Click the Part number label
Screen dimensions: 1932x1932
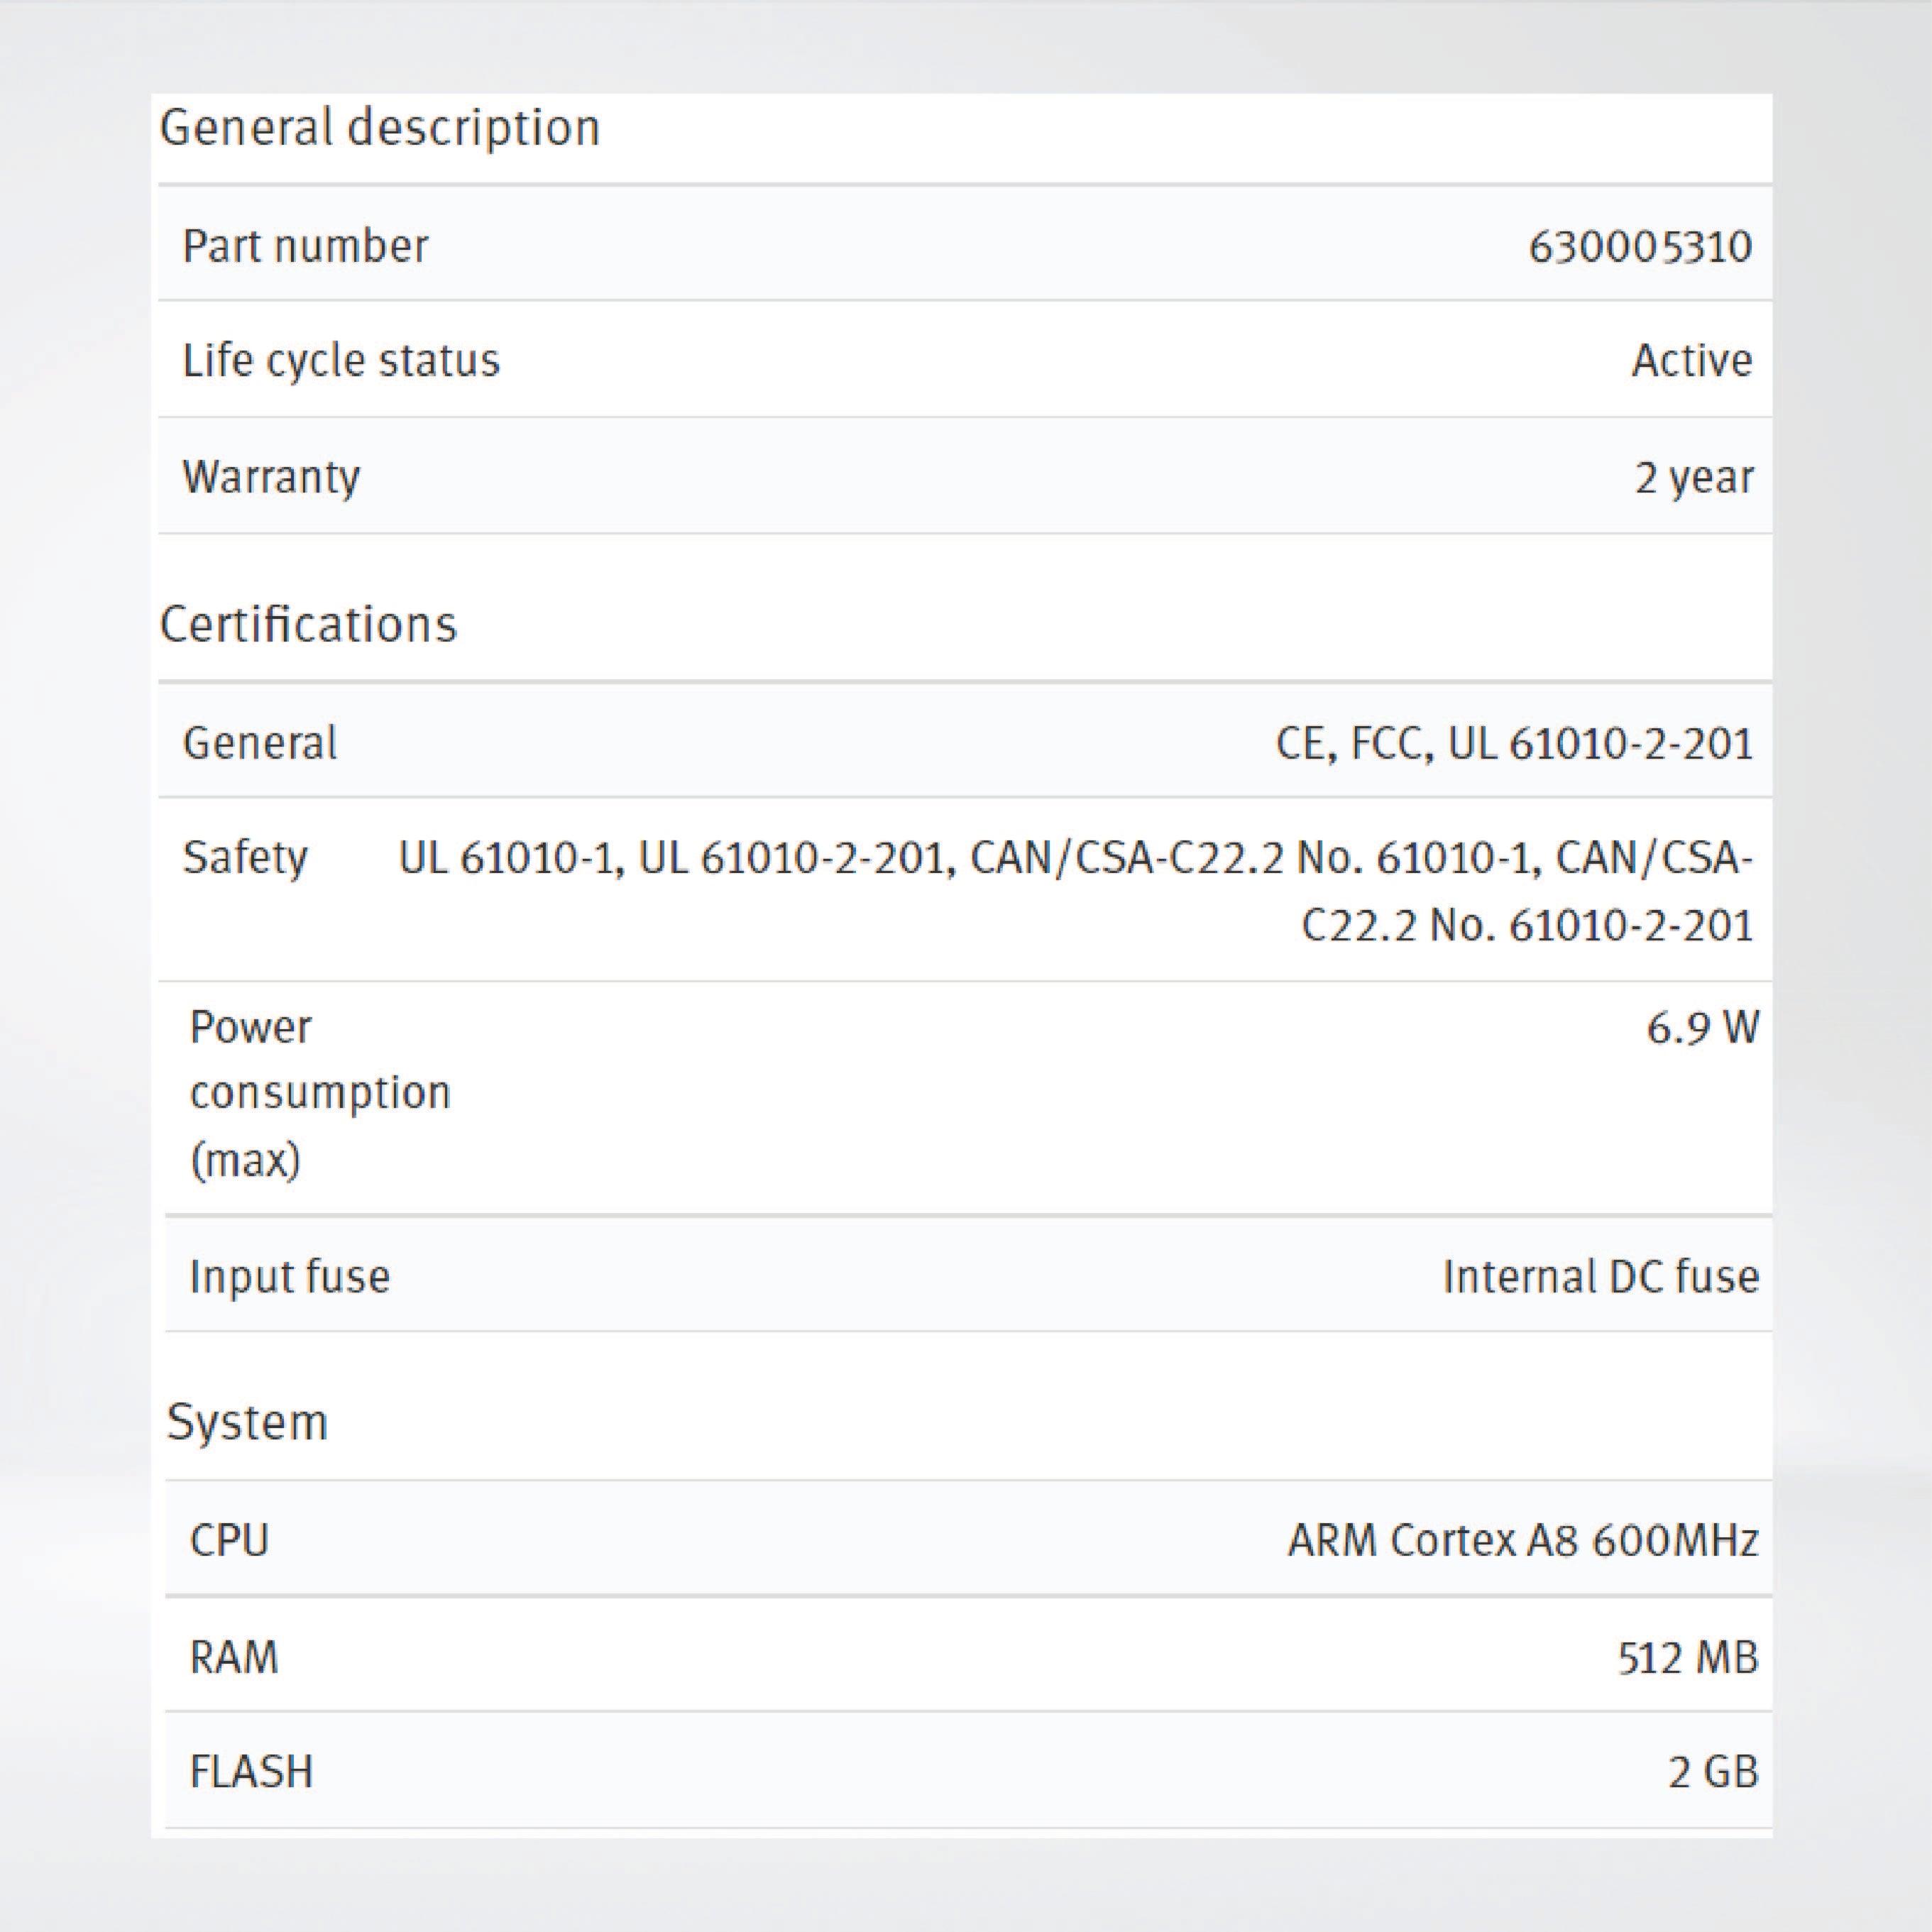305,246
